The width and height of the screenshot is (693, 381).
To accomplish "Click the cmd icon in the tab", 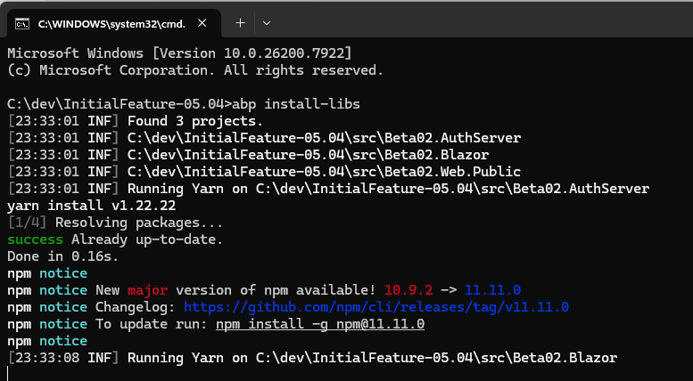I will click(21, 21).
